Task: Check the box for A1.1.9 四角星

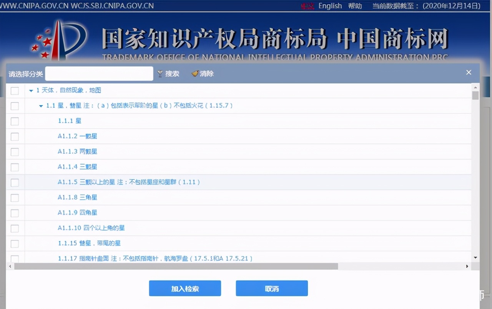Action: pyautogui.click(x=15, y=213)
